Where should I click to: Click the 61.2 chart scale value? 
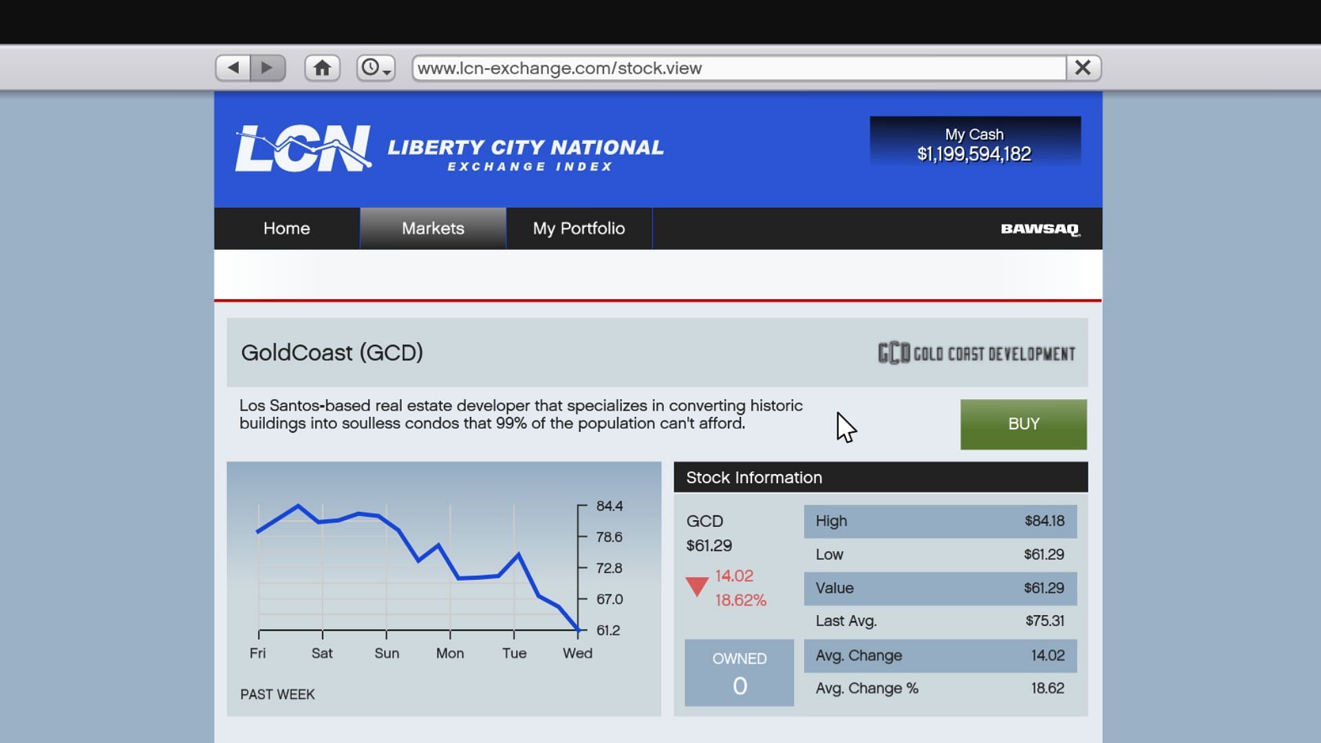tap(608, 631)
